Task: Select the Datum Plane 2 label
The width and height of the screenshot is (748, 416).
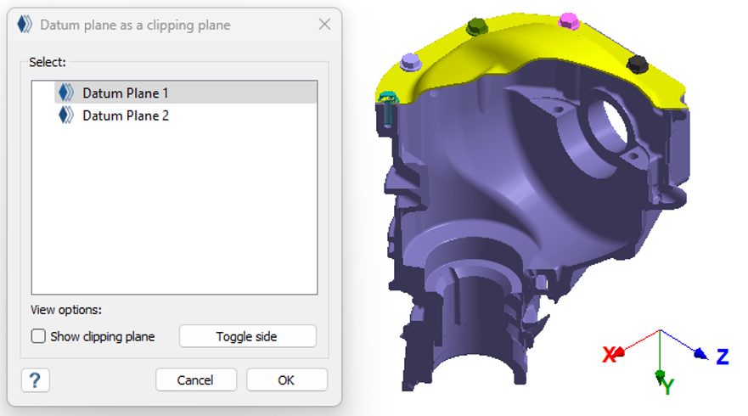Action: [126, 115]
